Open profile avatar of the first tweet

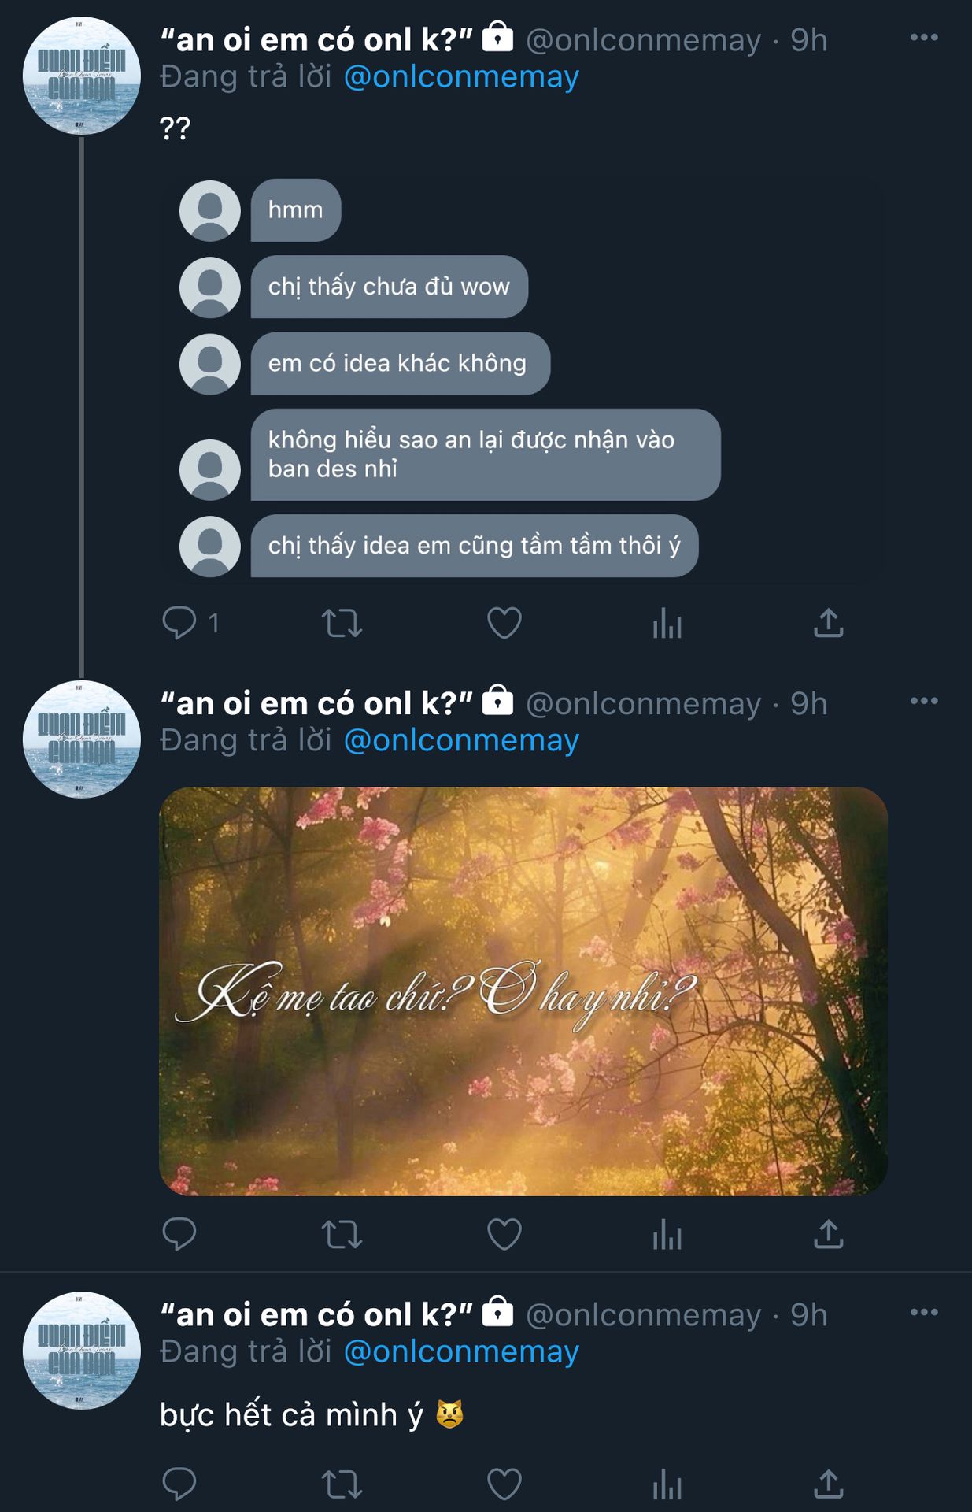[x=82, y=76]
